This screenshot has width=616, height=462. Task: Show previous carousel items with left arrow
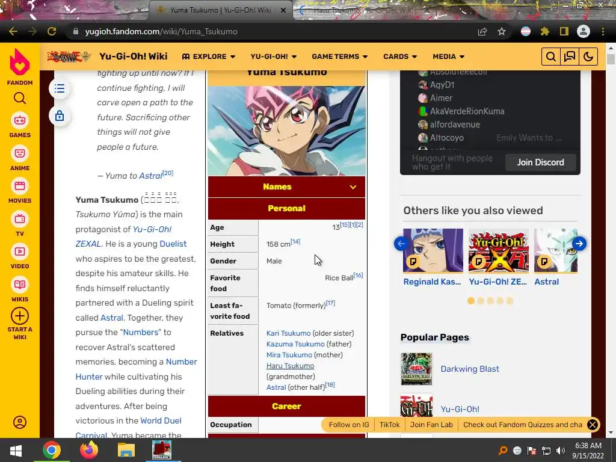point(401,244)
